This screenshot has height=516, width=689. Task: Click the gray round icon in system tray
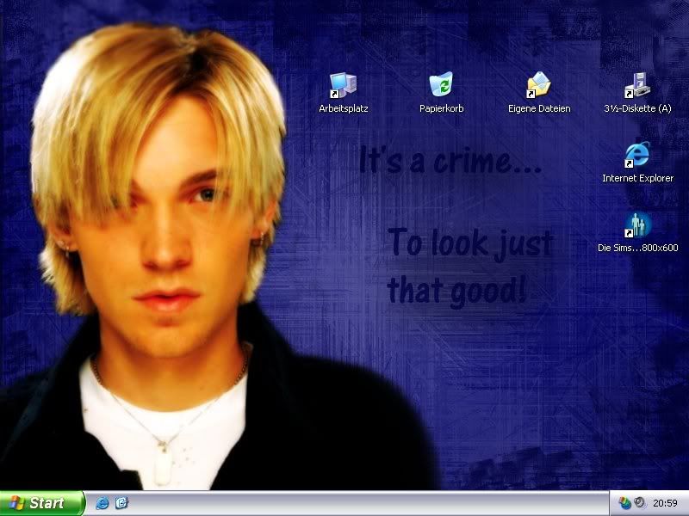(x=639, y=502)
